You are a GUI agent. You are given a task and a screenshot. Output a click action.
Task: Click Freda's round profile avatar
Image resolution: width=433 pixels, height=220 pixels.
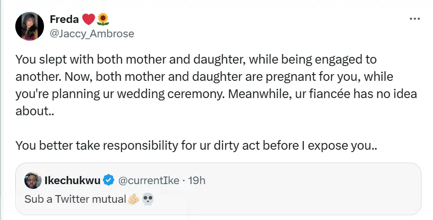click(30, 26)
